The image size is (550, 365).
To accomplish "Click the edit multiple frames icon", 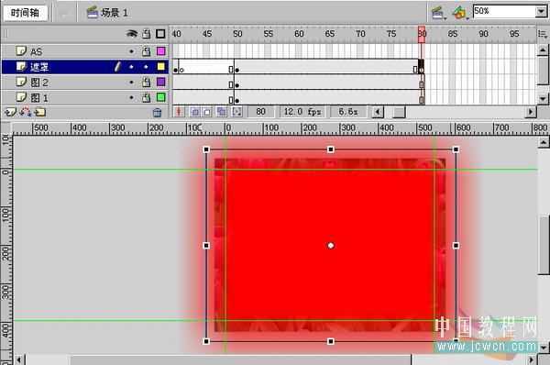I will click(221, 112).
